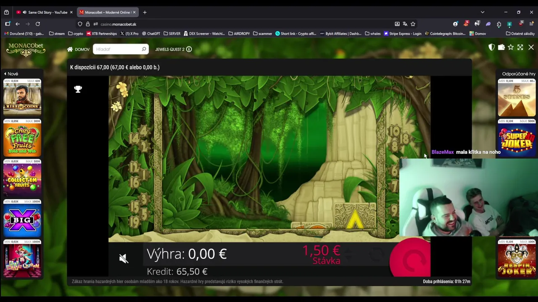Image resolution: width=538 pixels, height=302 pixels.
Task: Click the sidebar workspace icon beside back arrow
Action: click(8, 24)
